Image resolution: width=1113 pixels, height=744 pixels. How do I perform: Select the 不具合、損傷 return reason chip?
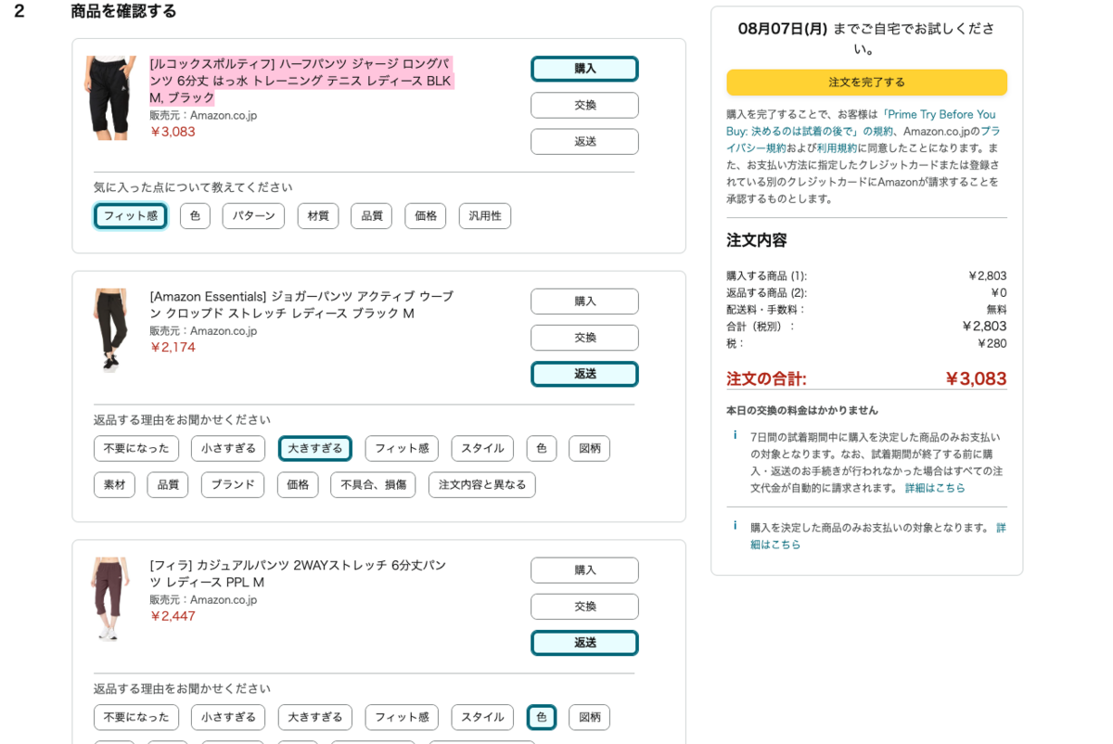tap(373, 485)
